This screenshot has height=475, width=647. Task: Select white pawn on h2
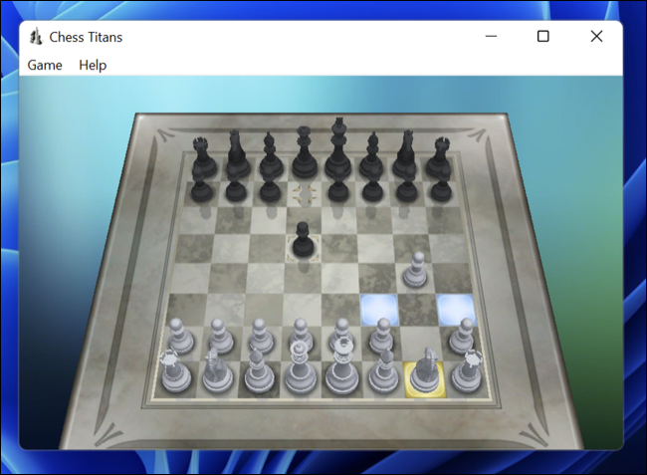pyautogui.click(x=462, y=336)
